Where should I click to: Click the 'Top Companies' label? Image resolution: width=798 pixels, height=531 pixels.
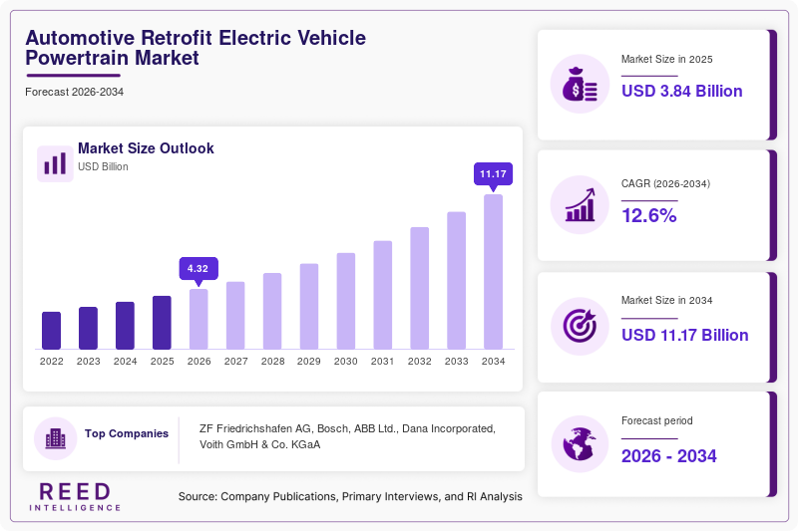tap(127, 433)
